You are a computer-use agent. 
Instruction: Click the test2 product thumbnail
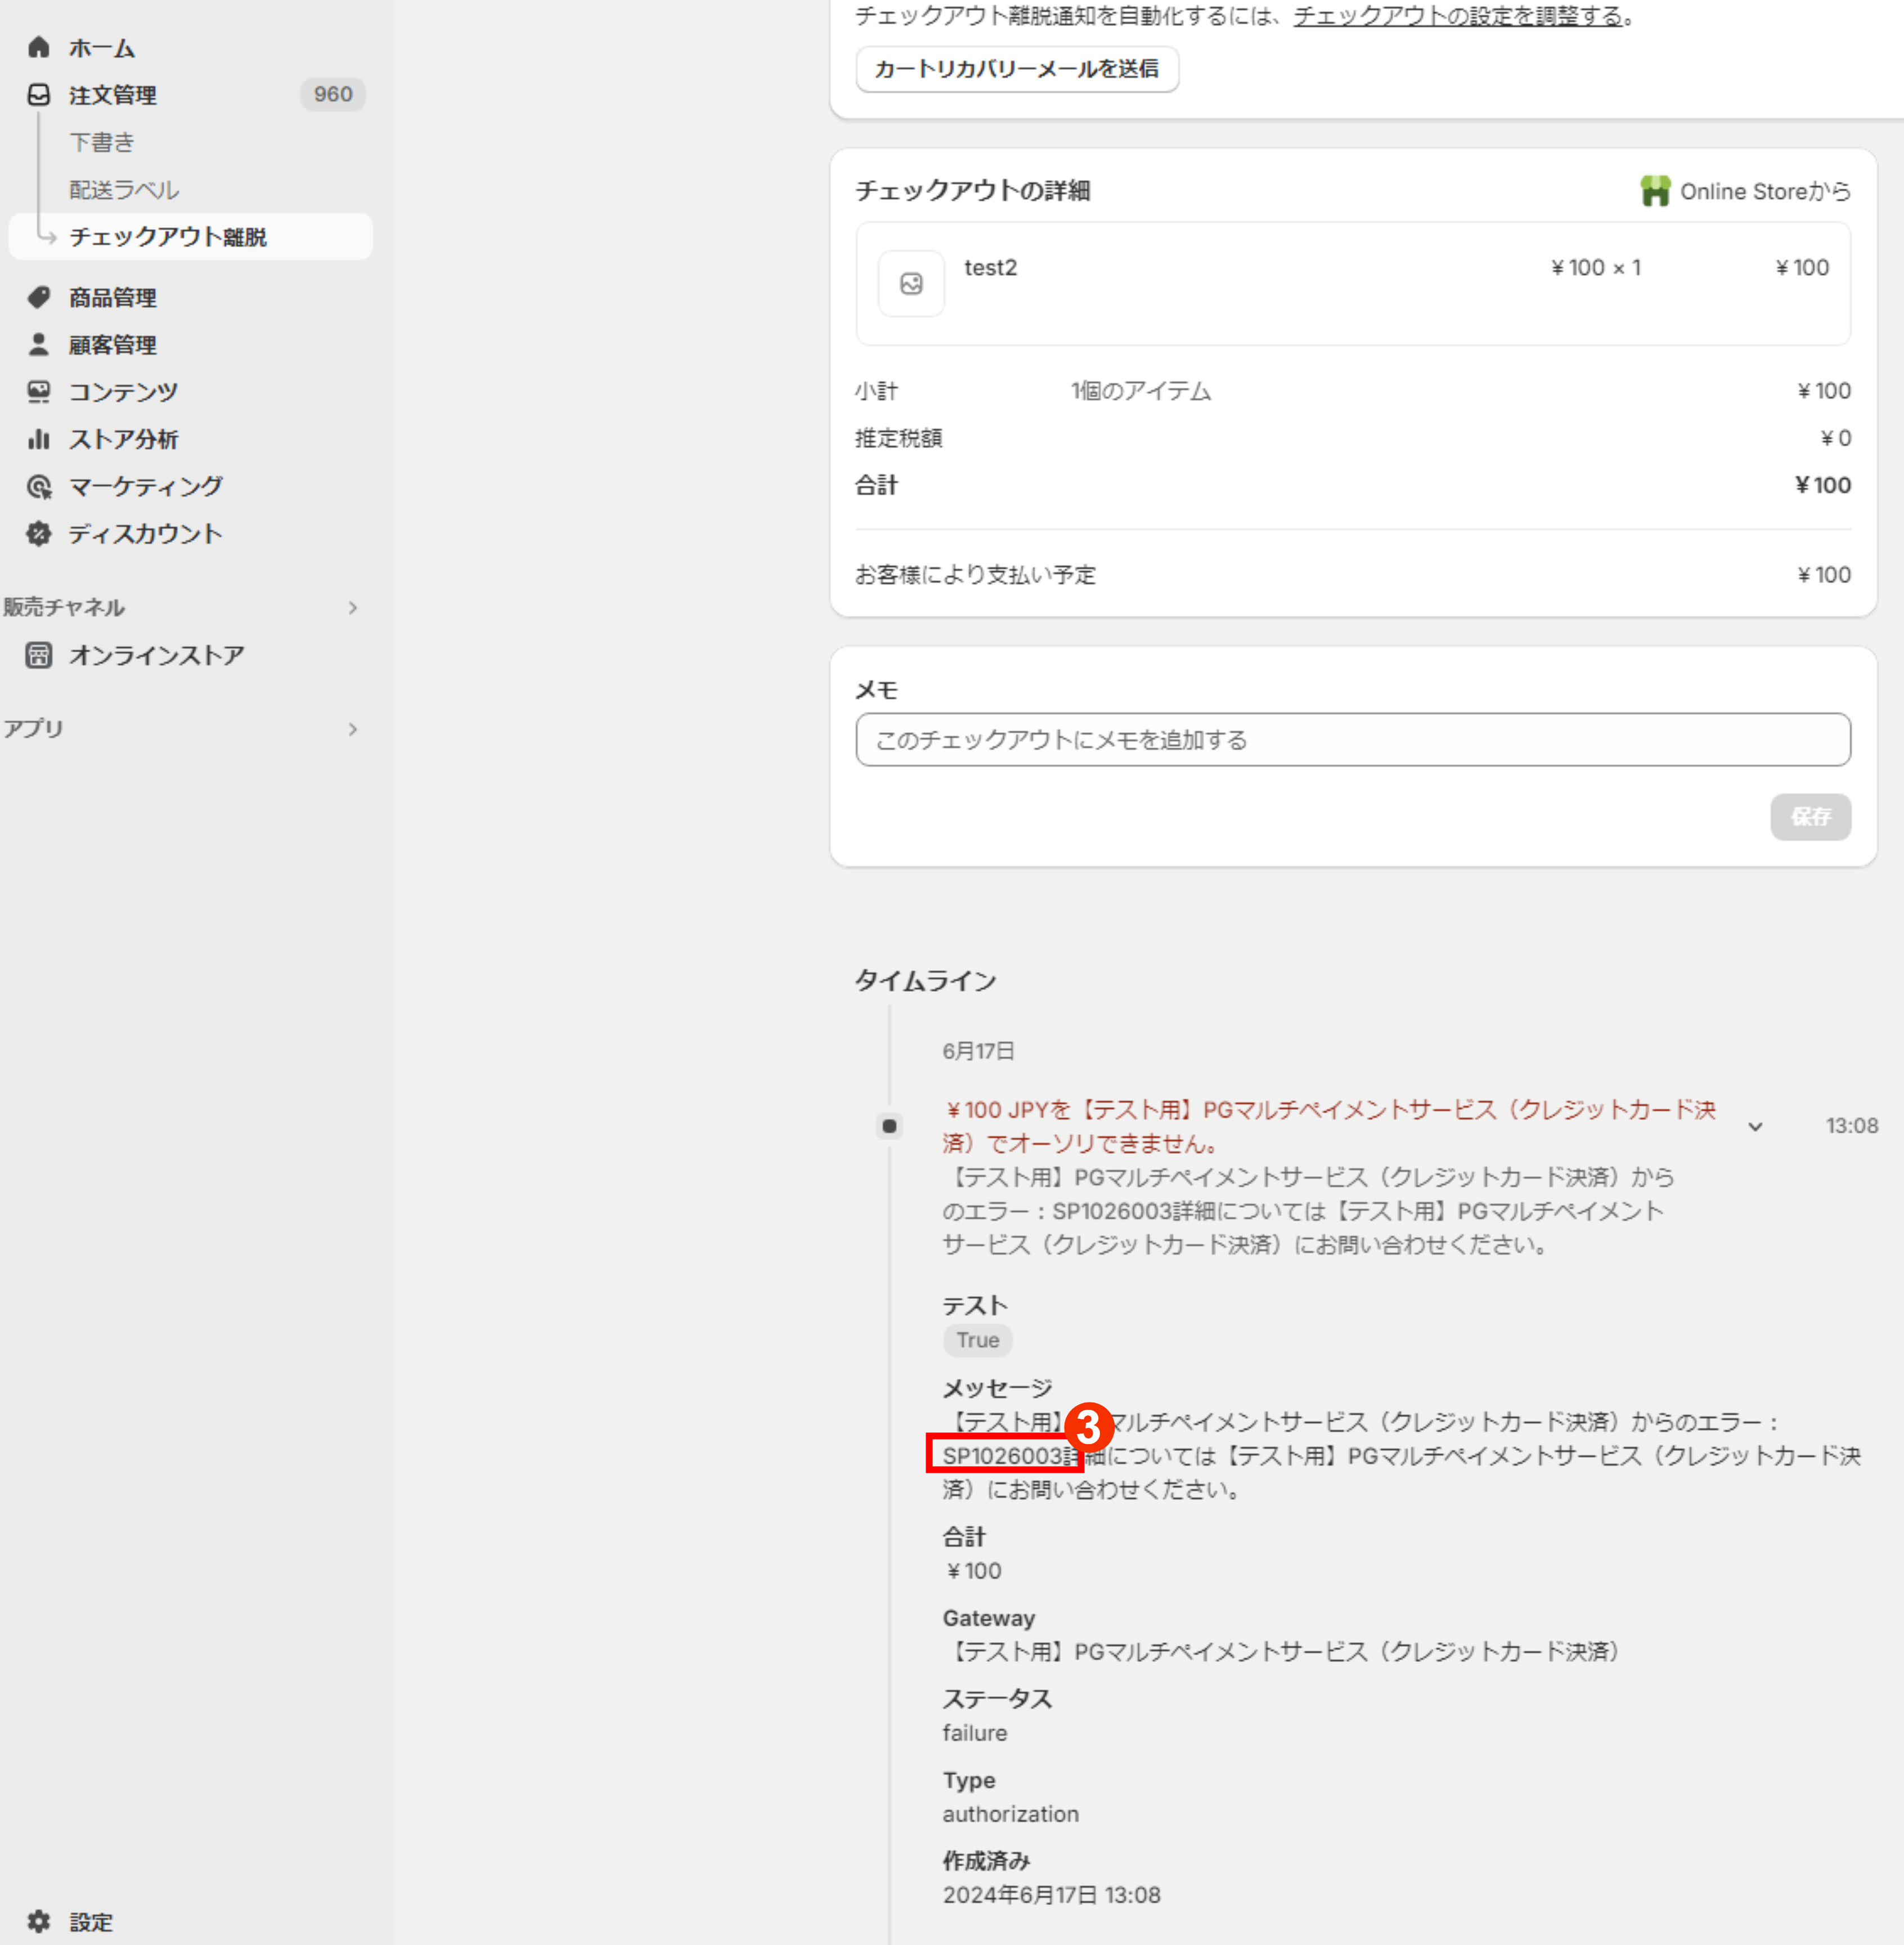tap(911, 284)
